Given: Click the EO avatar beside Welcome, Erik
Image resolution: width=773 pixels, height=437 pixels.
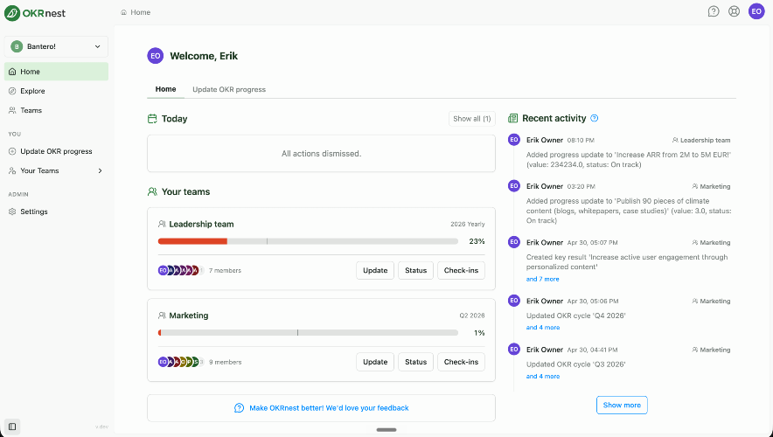Looking at the screenshot, I should coord(156,56).
